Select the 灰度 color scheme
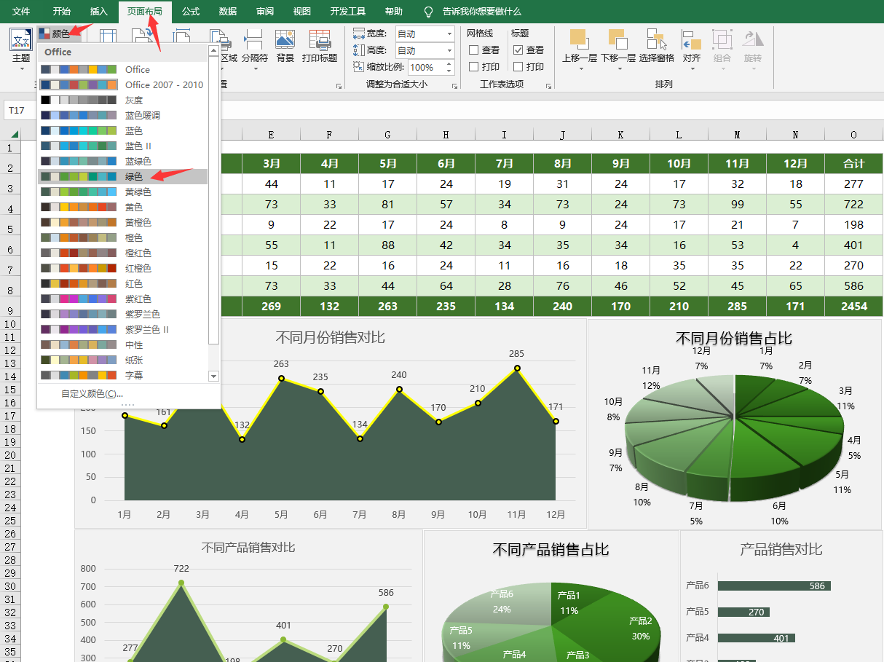 (123, 100)
